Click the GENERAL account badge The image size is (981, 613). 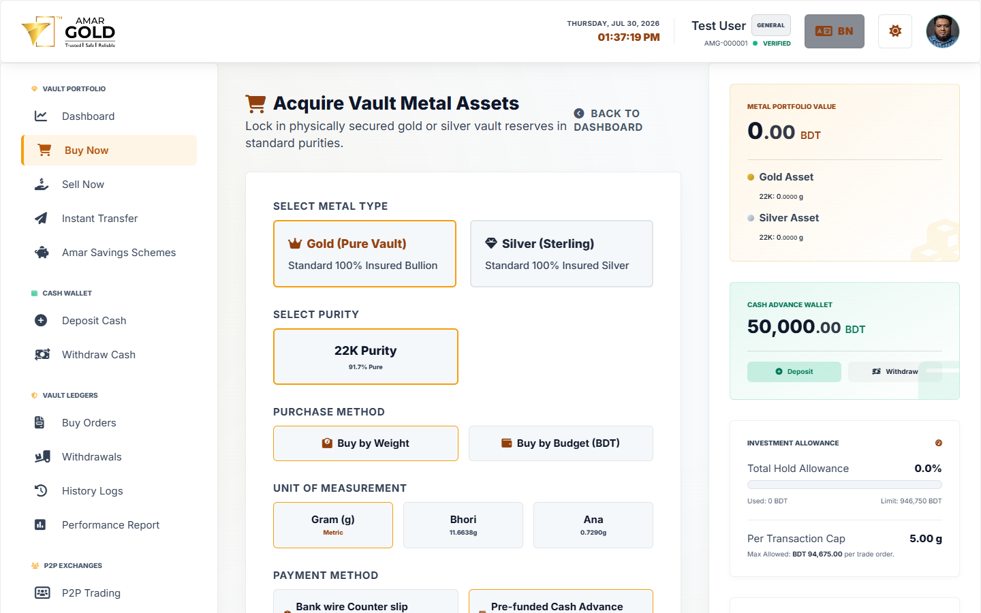click(x=771, y=25)
